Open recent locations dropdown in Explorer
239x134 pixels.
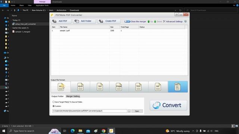point(11,10)
